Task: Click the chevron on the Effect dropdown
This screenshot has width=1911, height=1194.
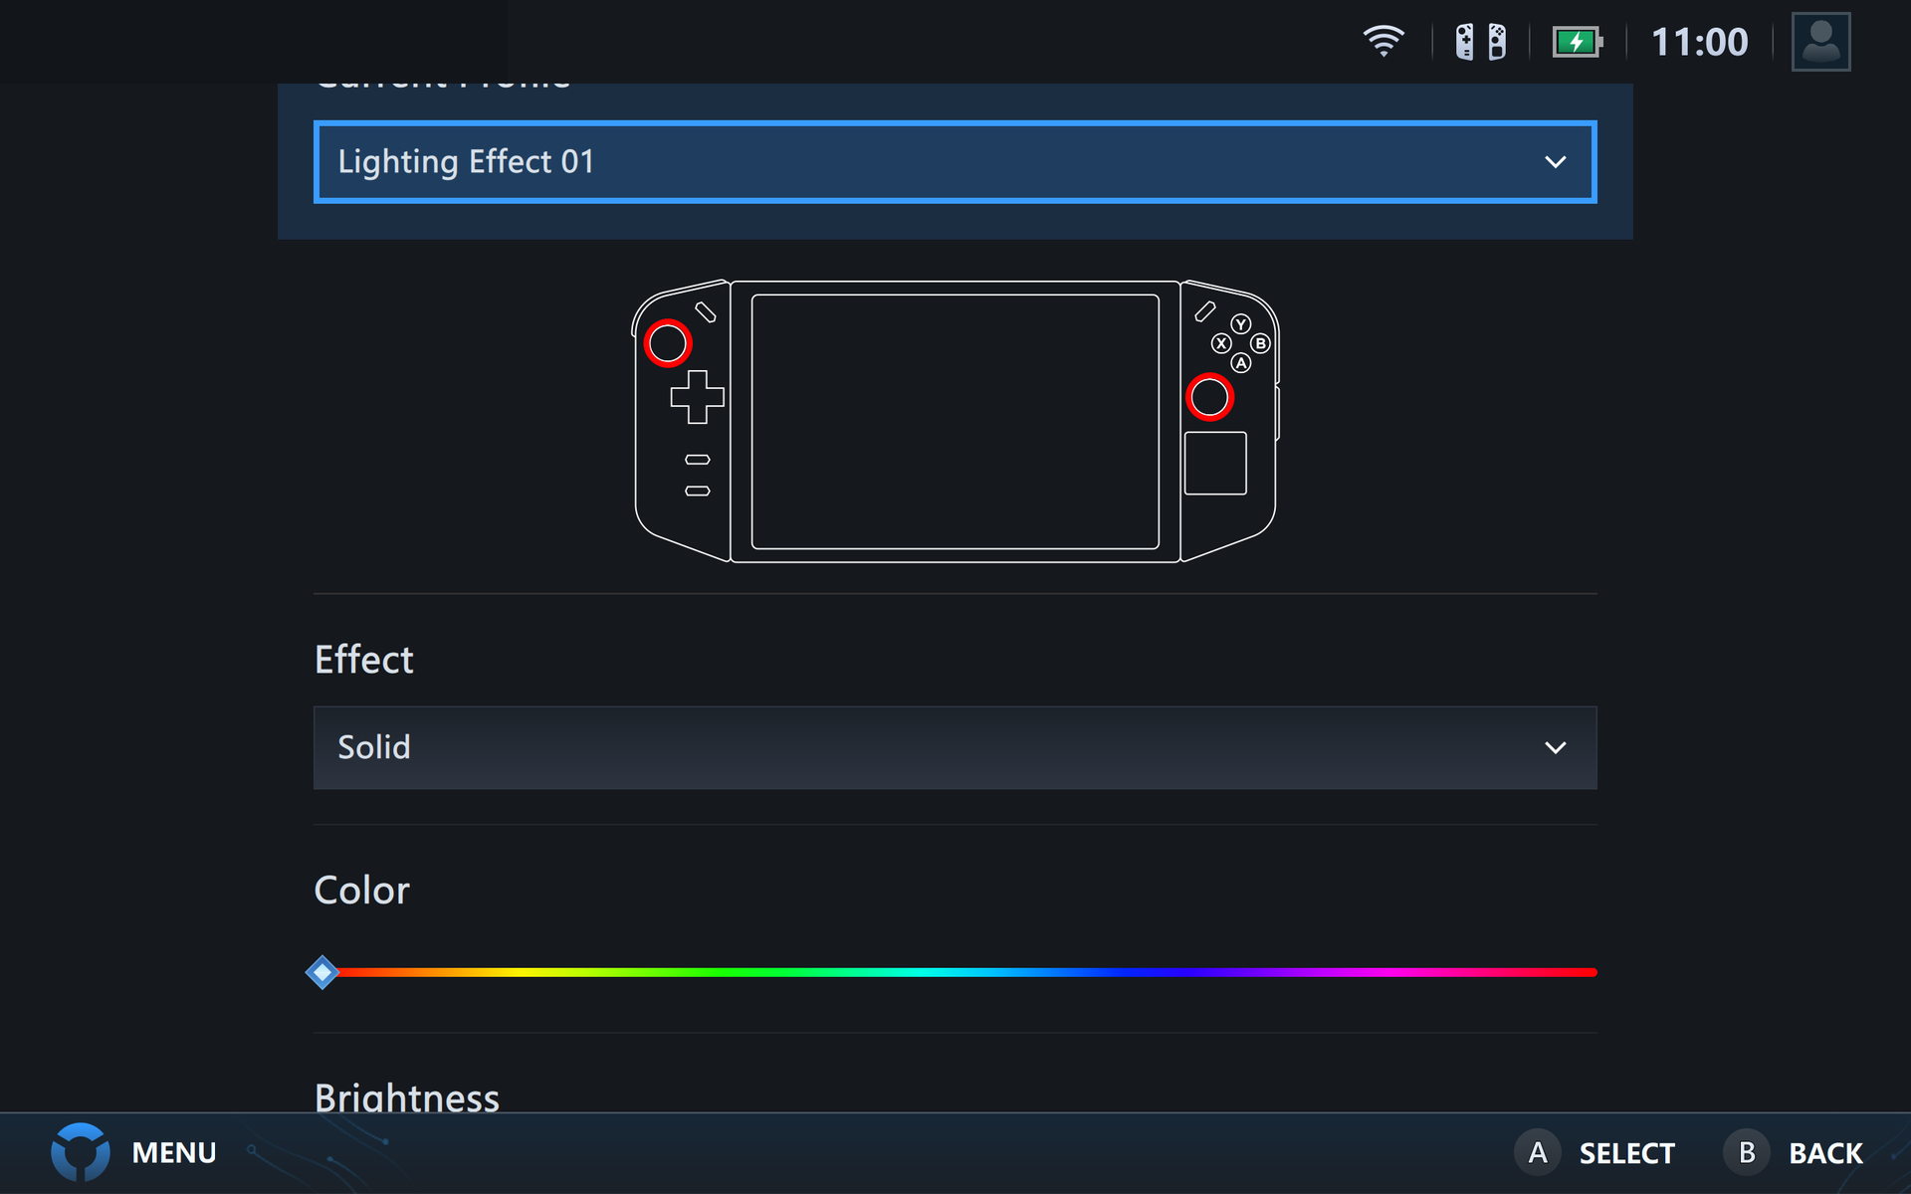Action: click(x=1555, y=748)
